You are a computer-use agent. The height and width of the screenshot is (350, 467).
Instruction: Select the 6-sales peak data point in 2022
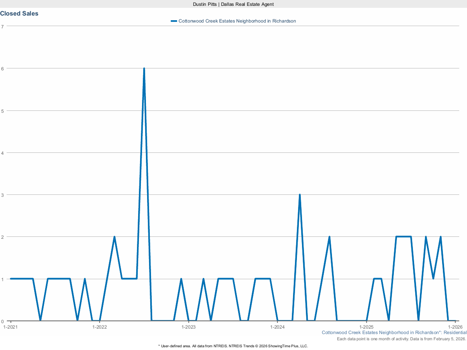[x=144, y=68]
